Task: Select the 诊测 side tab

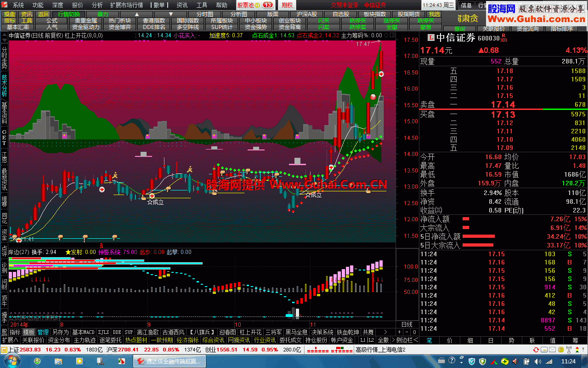Action: (4, 267)
